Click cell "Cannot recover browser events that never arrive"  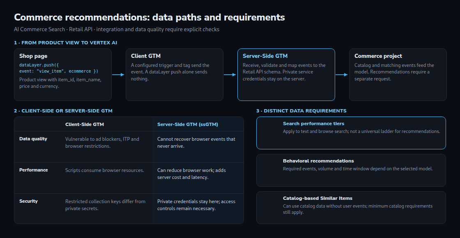(196, 142)
